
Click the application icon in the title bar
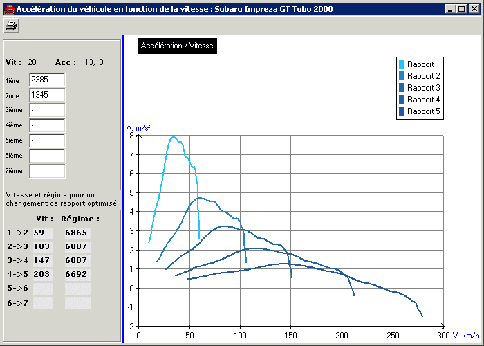[8, 9]
